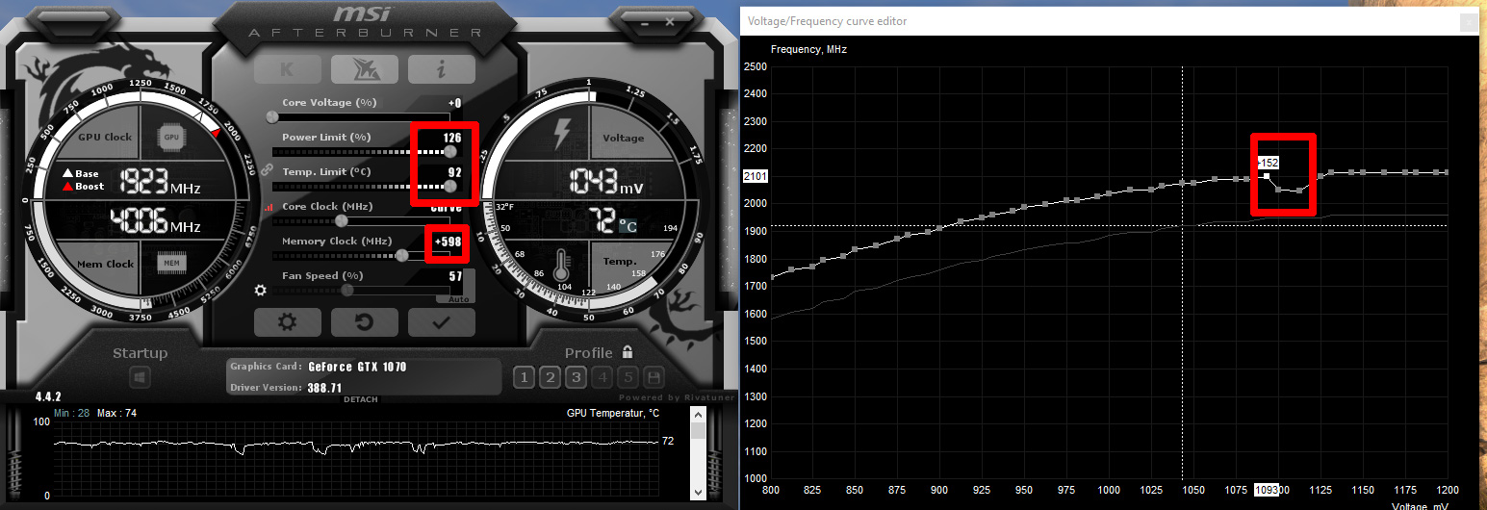Screen dimensions: 1487x510
Task: Load profile slot 3
Action: [x=576, y=377]
